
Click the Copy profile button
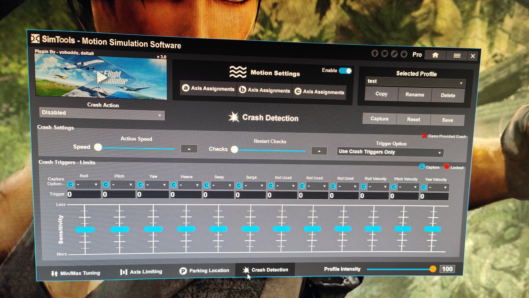click(x=381, y=94)
